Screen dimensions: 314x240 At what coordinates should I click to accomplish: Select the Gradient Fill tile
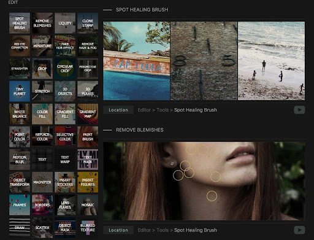[65, 114]
